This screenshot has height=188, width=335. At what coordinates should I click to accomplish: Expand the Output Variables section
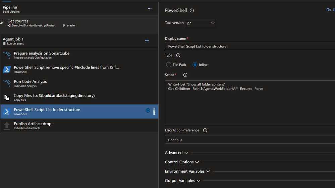(182, 181)
